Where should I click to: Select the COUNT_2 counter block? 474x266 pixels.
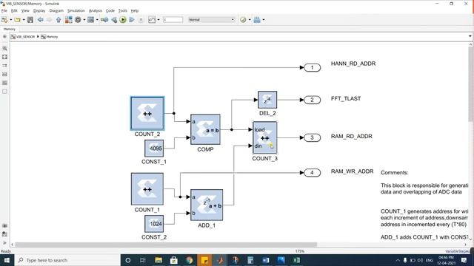(x=147, y=113)
